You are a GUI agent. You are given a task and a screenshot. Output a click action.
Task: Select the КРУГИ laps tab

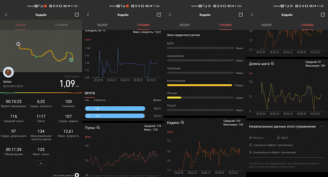[90, 93]
